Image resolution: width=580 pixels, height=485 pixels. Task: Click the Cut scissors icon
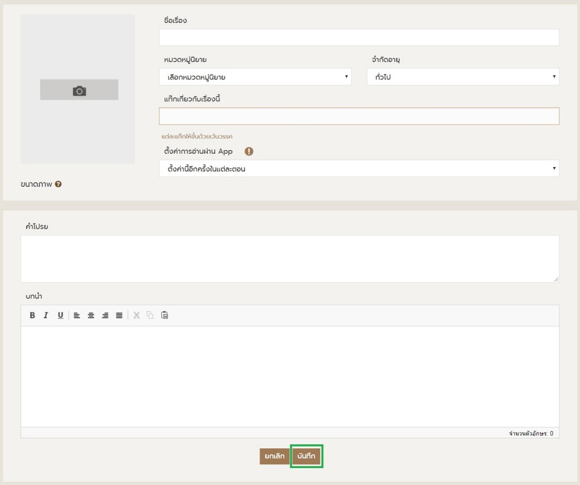[x=136, y=315]
